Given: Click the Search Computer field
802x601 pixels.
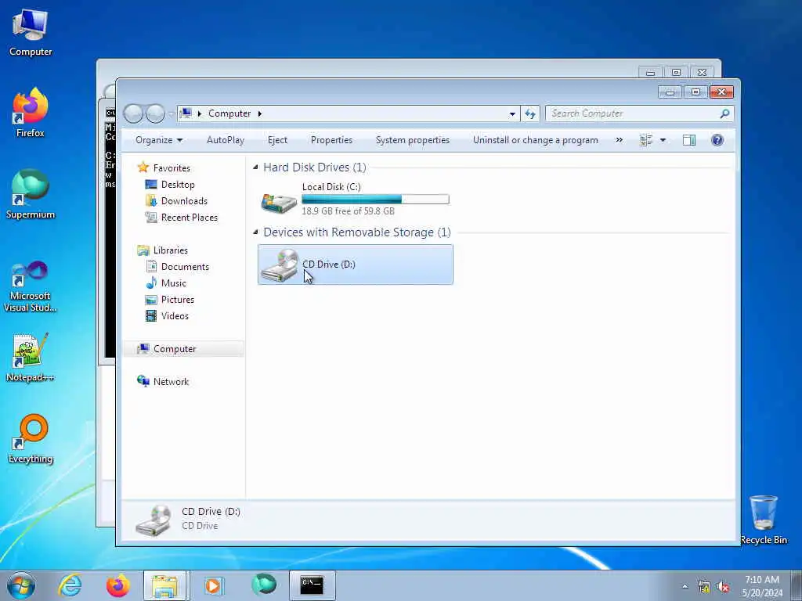Looking at the screenshot, I should pos(639,113).
